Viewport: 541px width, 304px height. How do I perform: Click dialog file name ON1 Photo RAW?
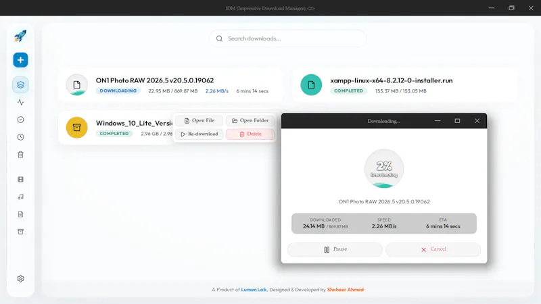click(x=384, y=201)
